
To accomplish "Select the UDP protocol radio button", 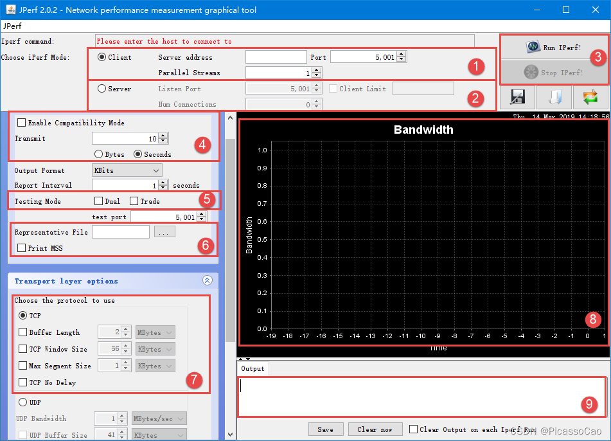I will coord(23,402).
